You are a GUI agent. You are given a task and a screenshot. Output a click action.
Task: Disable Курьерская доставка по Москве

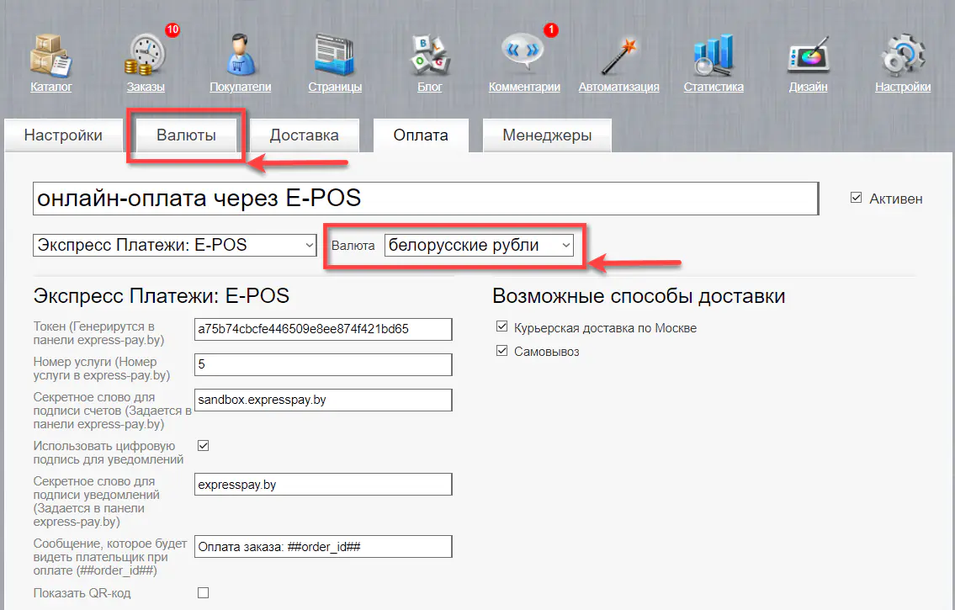(x=501, y=327)
